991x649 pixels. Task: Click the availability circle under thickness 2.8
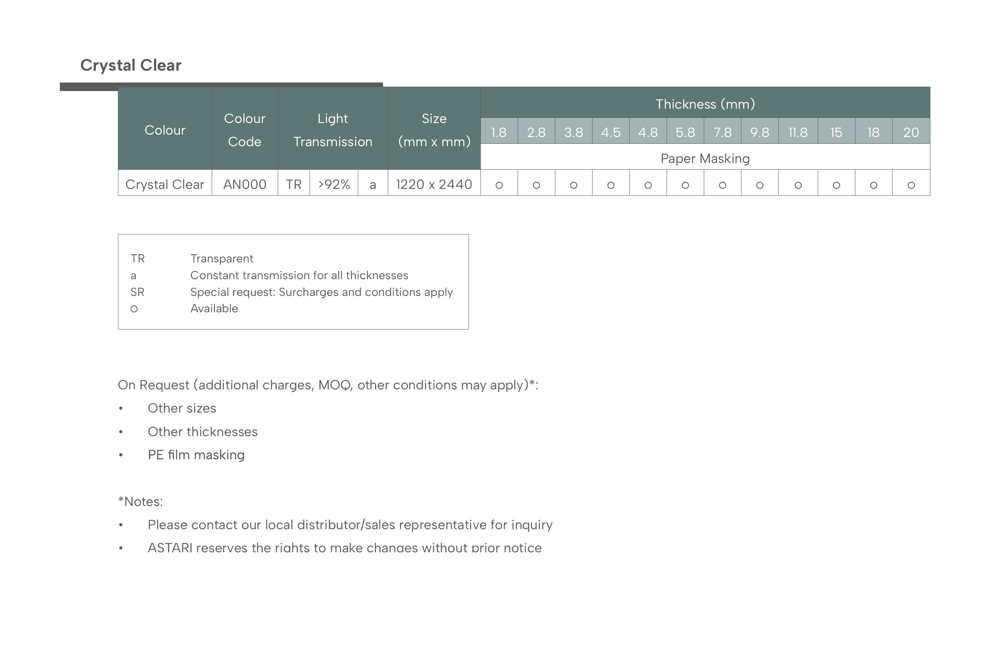[x=536, y=185]
